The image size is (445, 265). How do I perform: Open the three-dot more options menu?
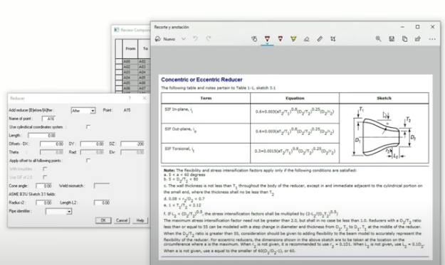tap(432, 39)
